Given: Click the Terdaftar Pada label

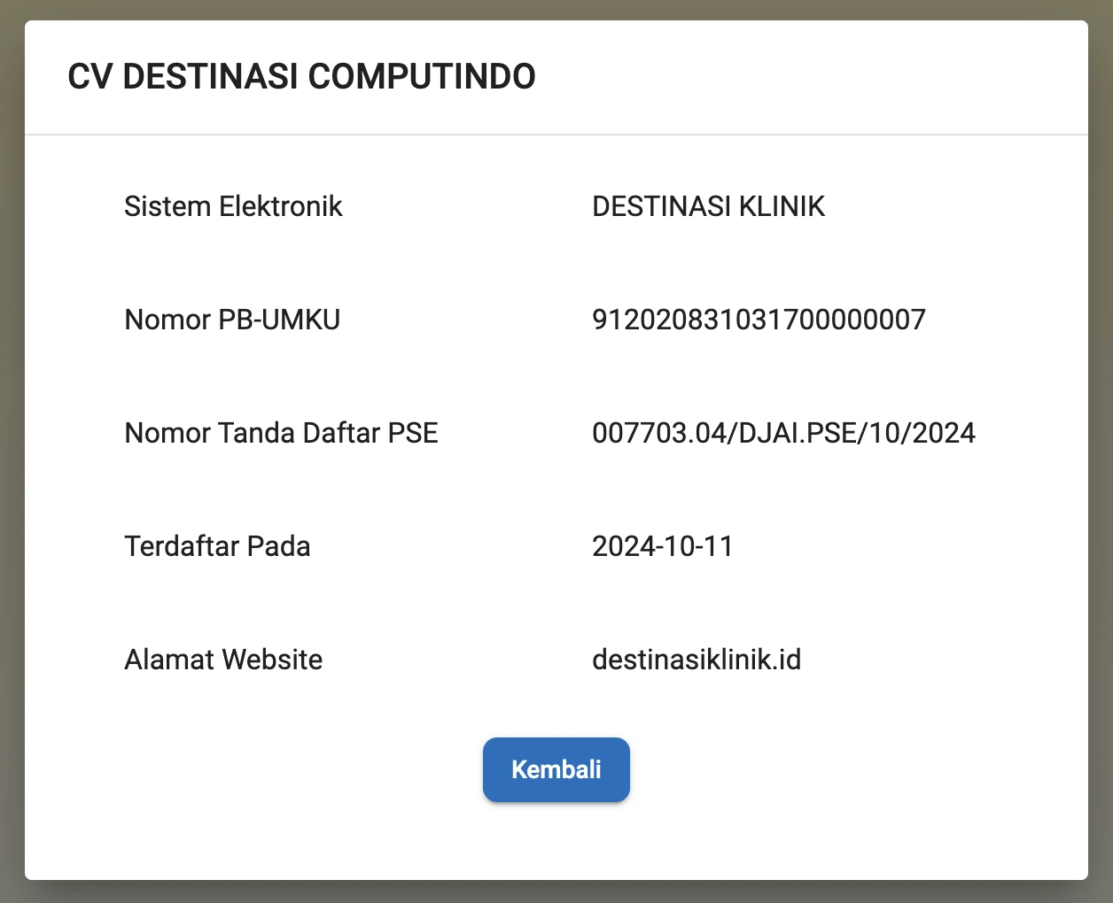Looking at the screenshot, I should coord(217,546).
